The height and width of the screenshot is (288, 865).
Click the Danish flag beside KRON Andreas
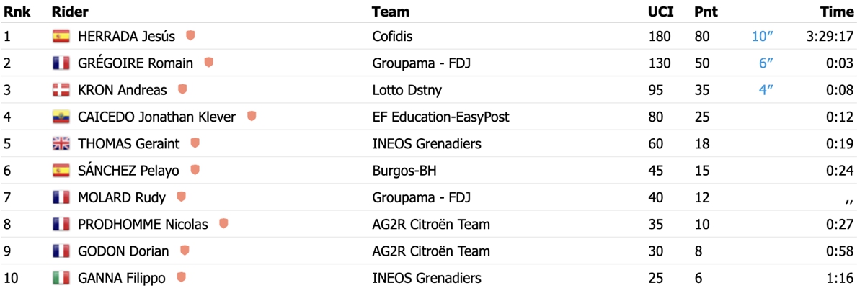[x=61, y=90]
